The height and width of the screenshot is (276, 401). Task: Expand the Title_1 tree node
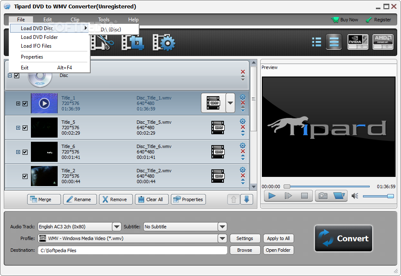point(18,104)
